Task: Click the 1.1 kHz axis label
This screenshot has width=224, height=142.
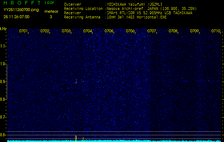Action: (x=3, y=46)
